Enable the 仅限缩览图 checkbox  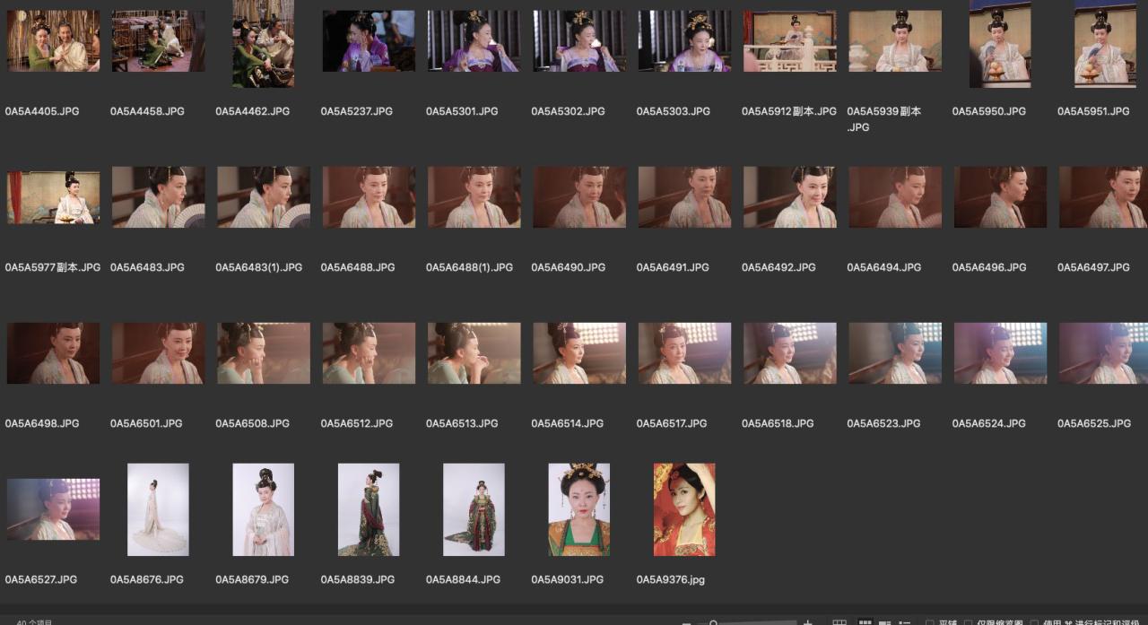[969, 623]
